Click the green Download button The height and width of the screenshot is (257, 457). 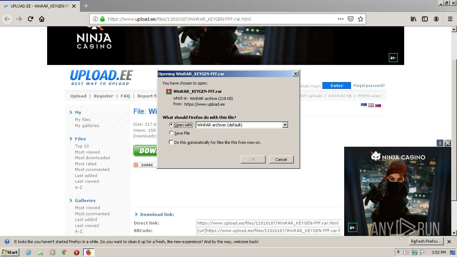(145, 151)
